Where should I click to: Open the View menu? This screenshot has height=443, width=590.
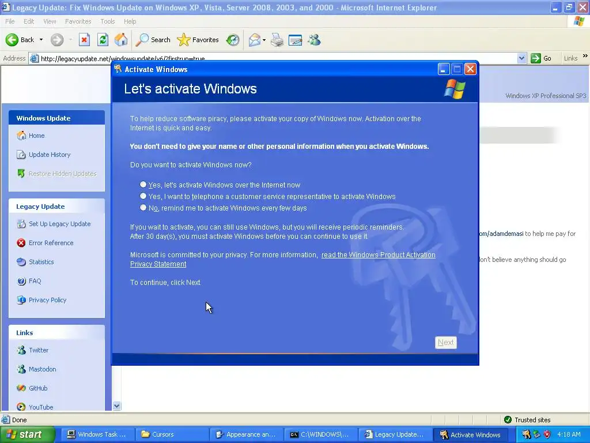tap(50, 21)
